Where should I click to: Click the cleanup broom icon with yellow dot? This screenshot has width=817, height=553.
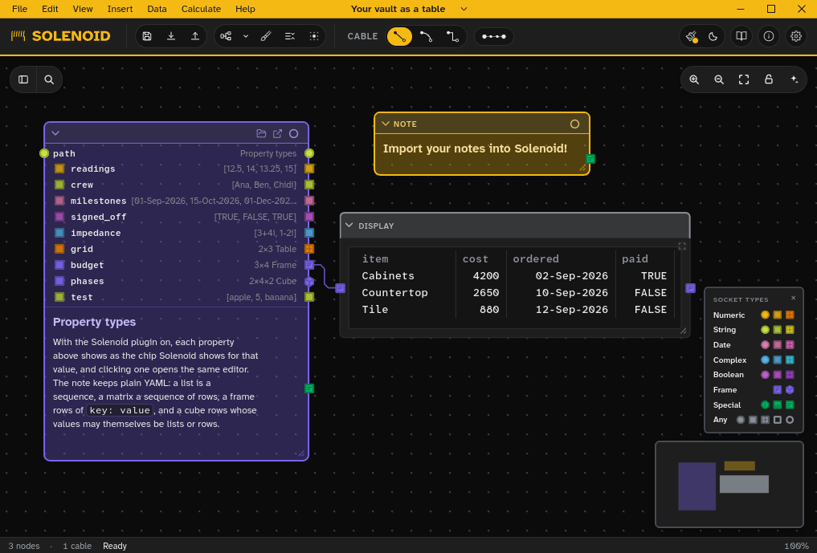point(692,36)
